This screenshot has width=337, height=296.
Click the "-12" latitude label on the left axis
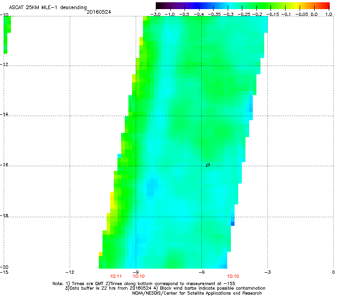point(4,65)
